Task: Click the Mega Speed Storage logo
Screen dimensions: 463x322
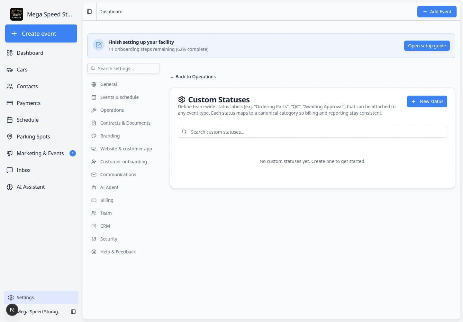Action: [x=17, y=14]
